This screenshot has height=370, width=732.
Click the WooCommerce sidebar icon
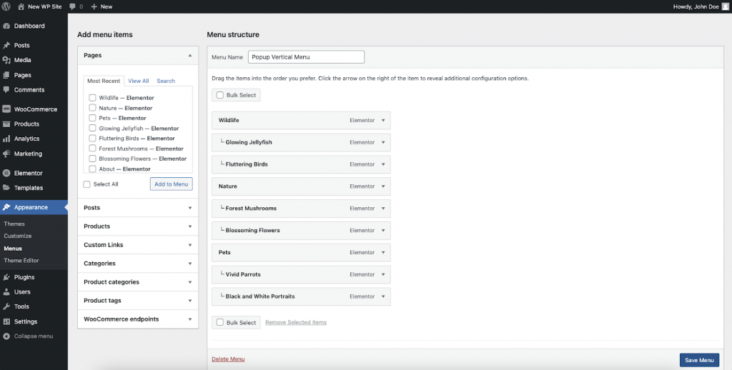pos(6,109)
